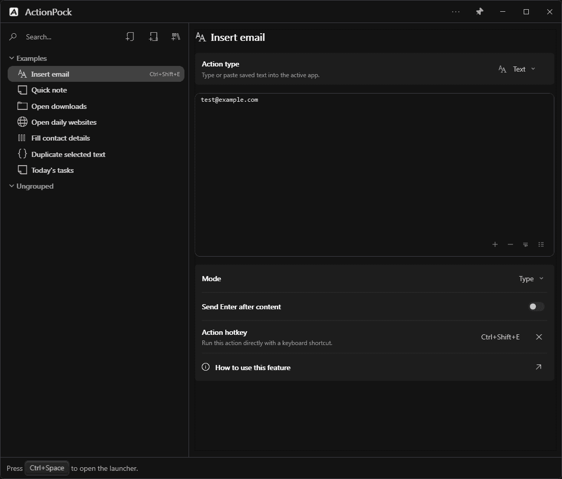Toggle word wrap in the text editor
This screenshot has height=479, width=562.
525,244
